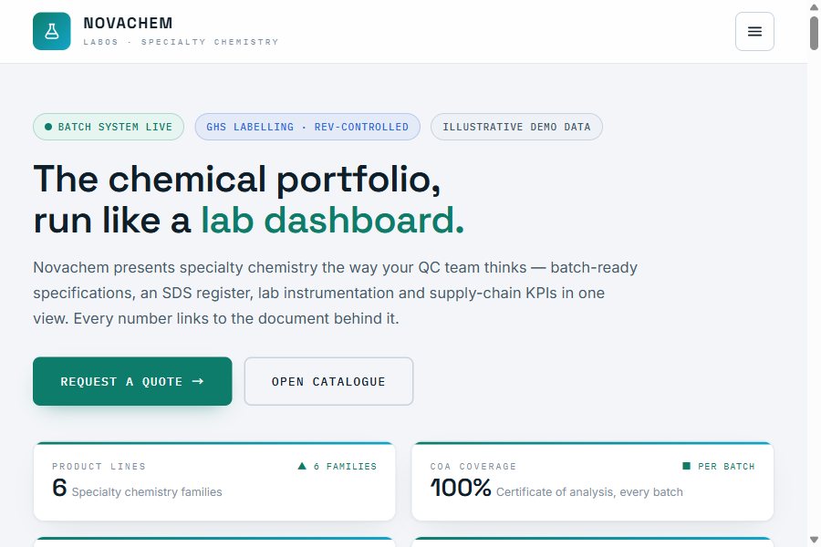The height and width of the screenshot is (547, 821).
Task: Click the green dot in Batch System Live badge
Action: 48,127
